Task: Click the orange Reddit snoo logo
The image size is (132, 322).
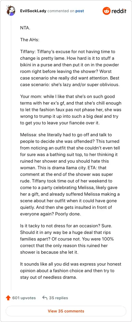Action: point(107,11)
